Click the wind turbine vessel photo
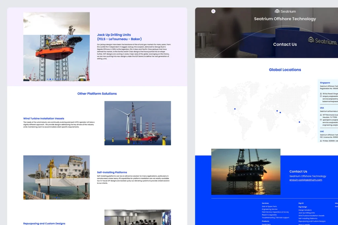The image size is (338, 225). 138,123
